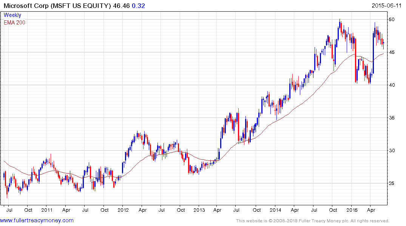Select the Weekly interval label
The width and height of the screenshot is (406, 226).
click(x=12, y=15)
